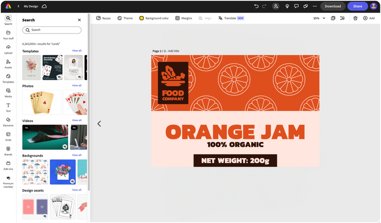Click the Download button
The image size is (381, 223).
point(333,6)
